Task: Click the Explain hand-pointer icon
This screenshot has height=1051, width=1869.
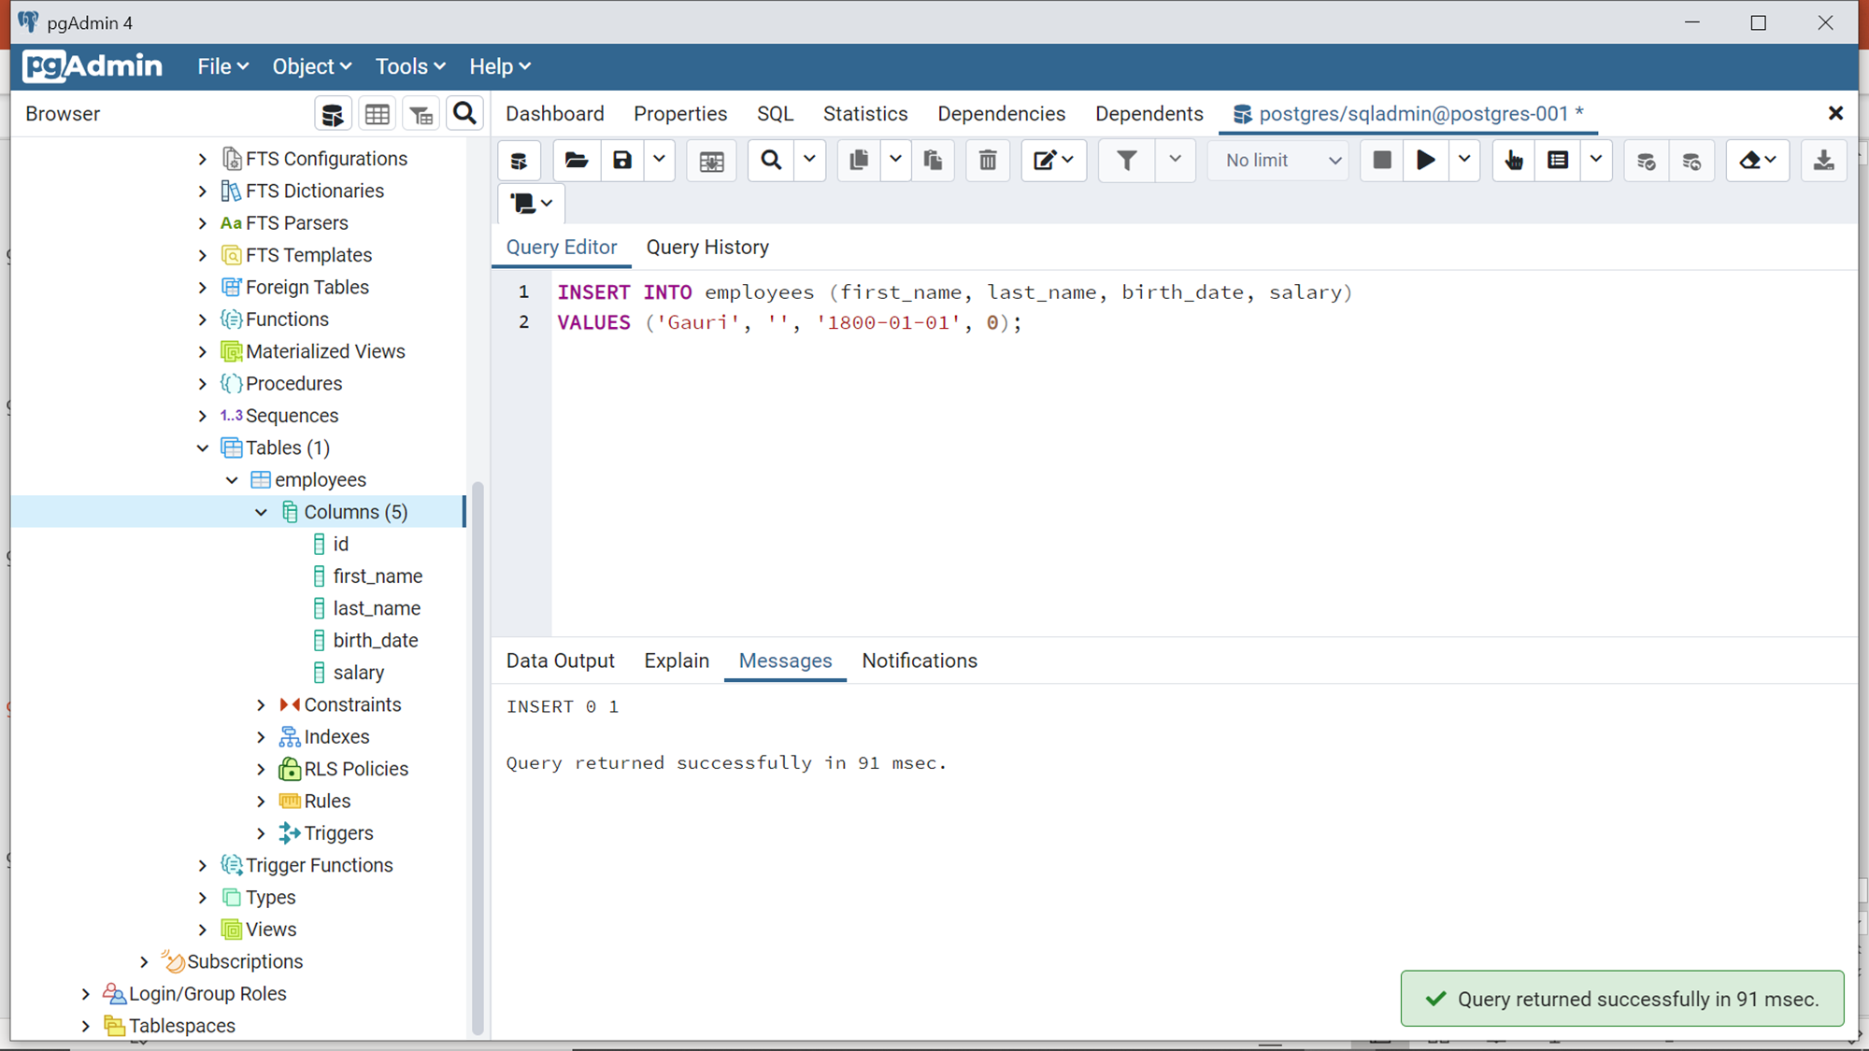Action: 1514,161
